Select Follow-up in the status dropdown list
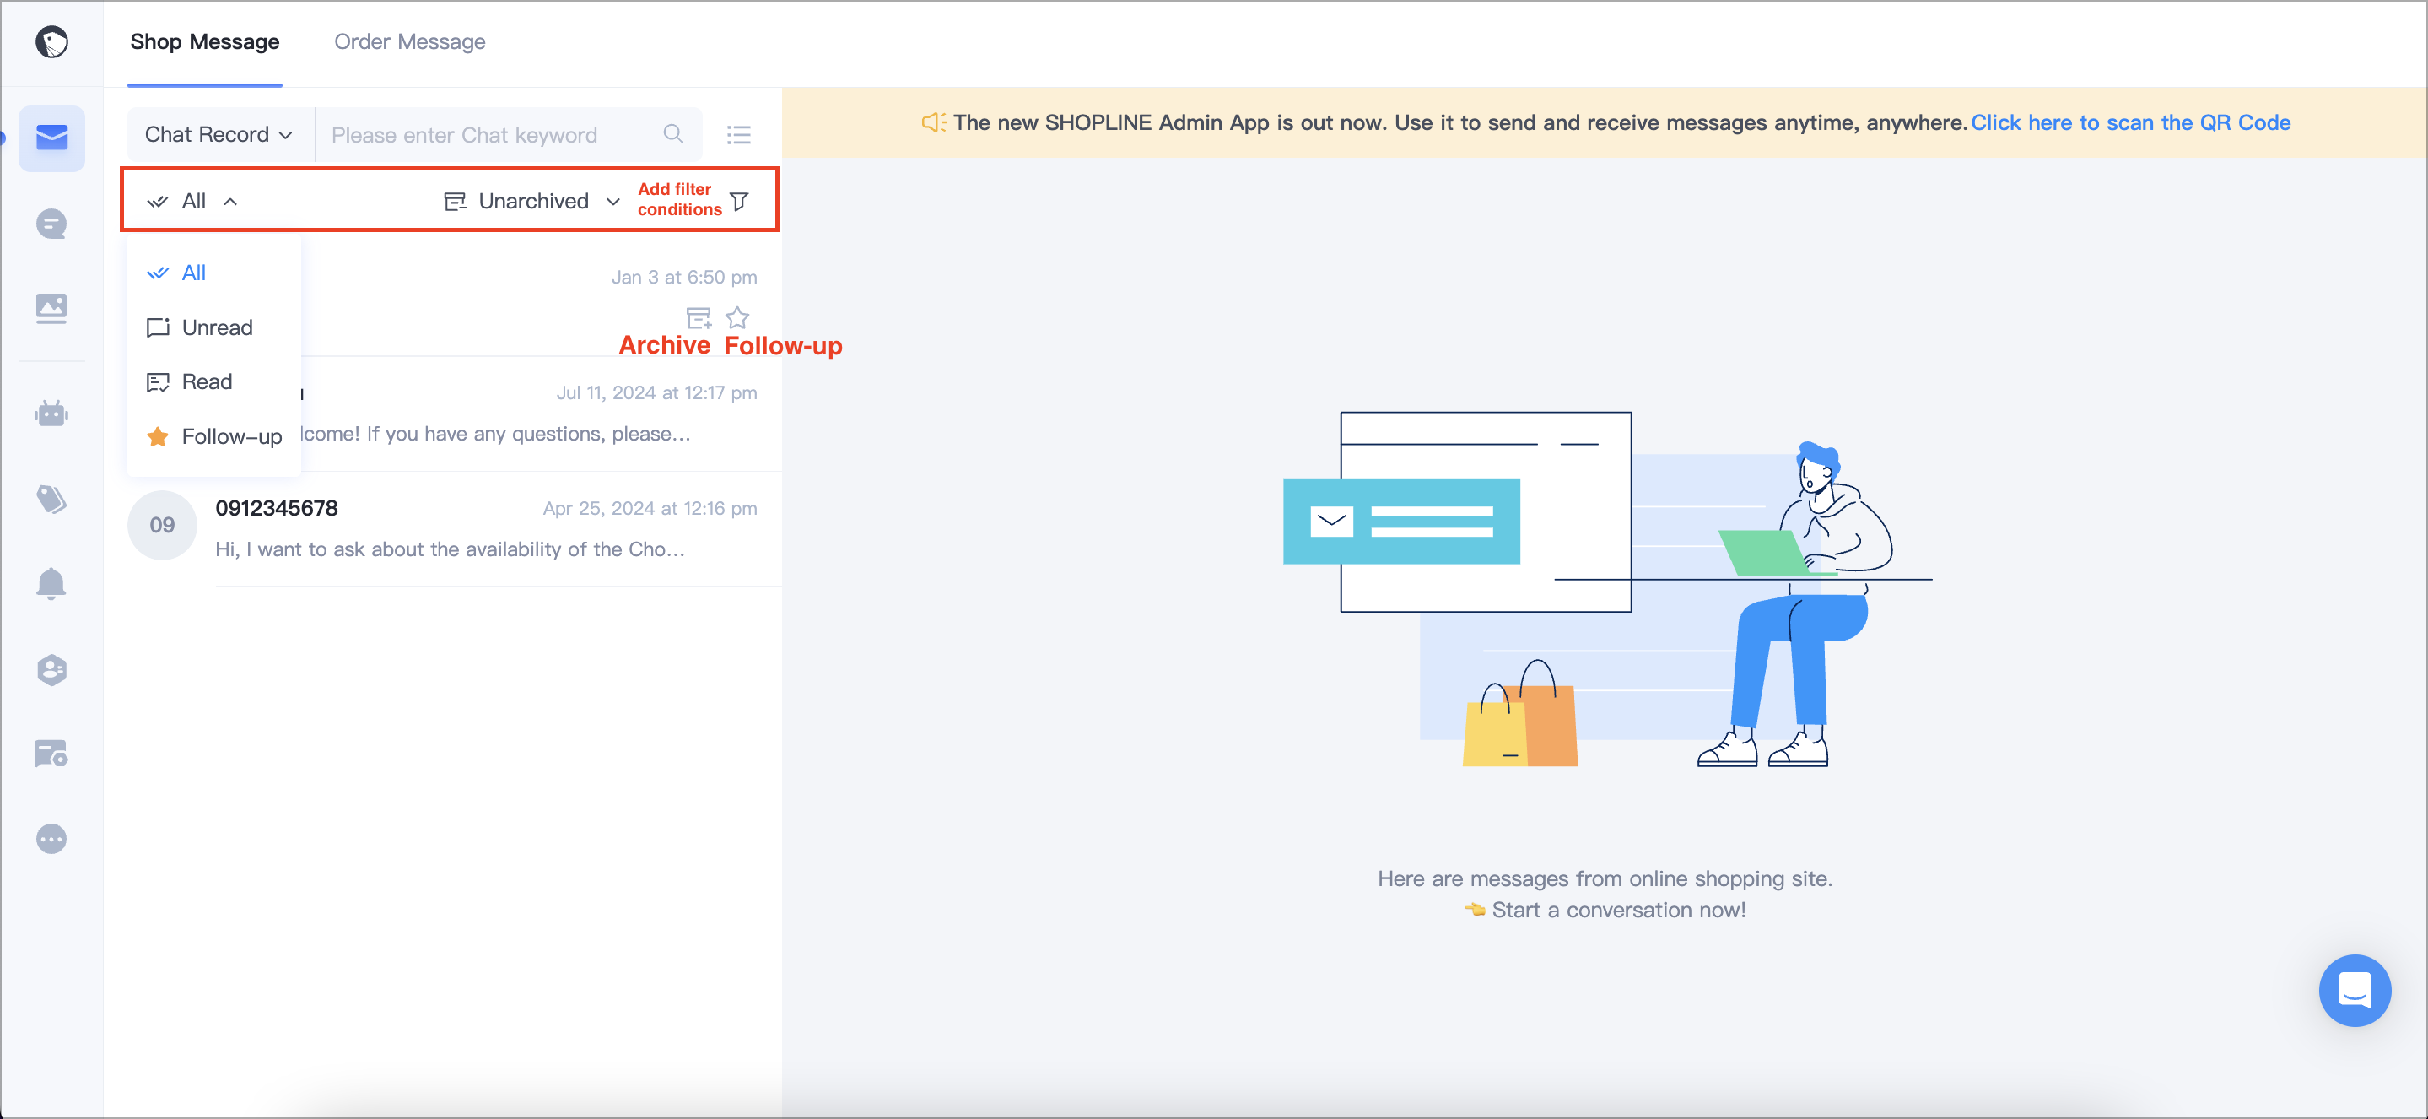This screenshot has height=1119, width=2428. [214, 436]
